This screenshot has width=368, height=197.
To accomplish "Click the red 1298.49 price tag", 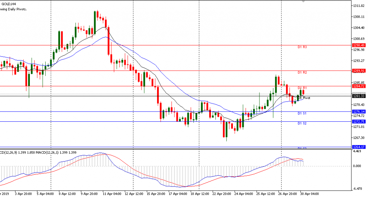I will pyautogui.click(x=359, y=45).
